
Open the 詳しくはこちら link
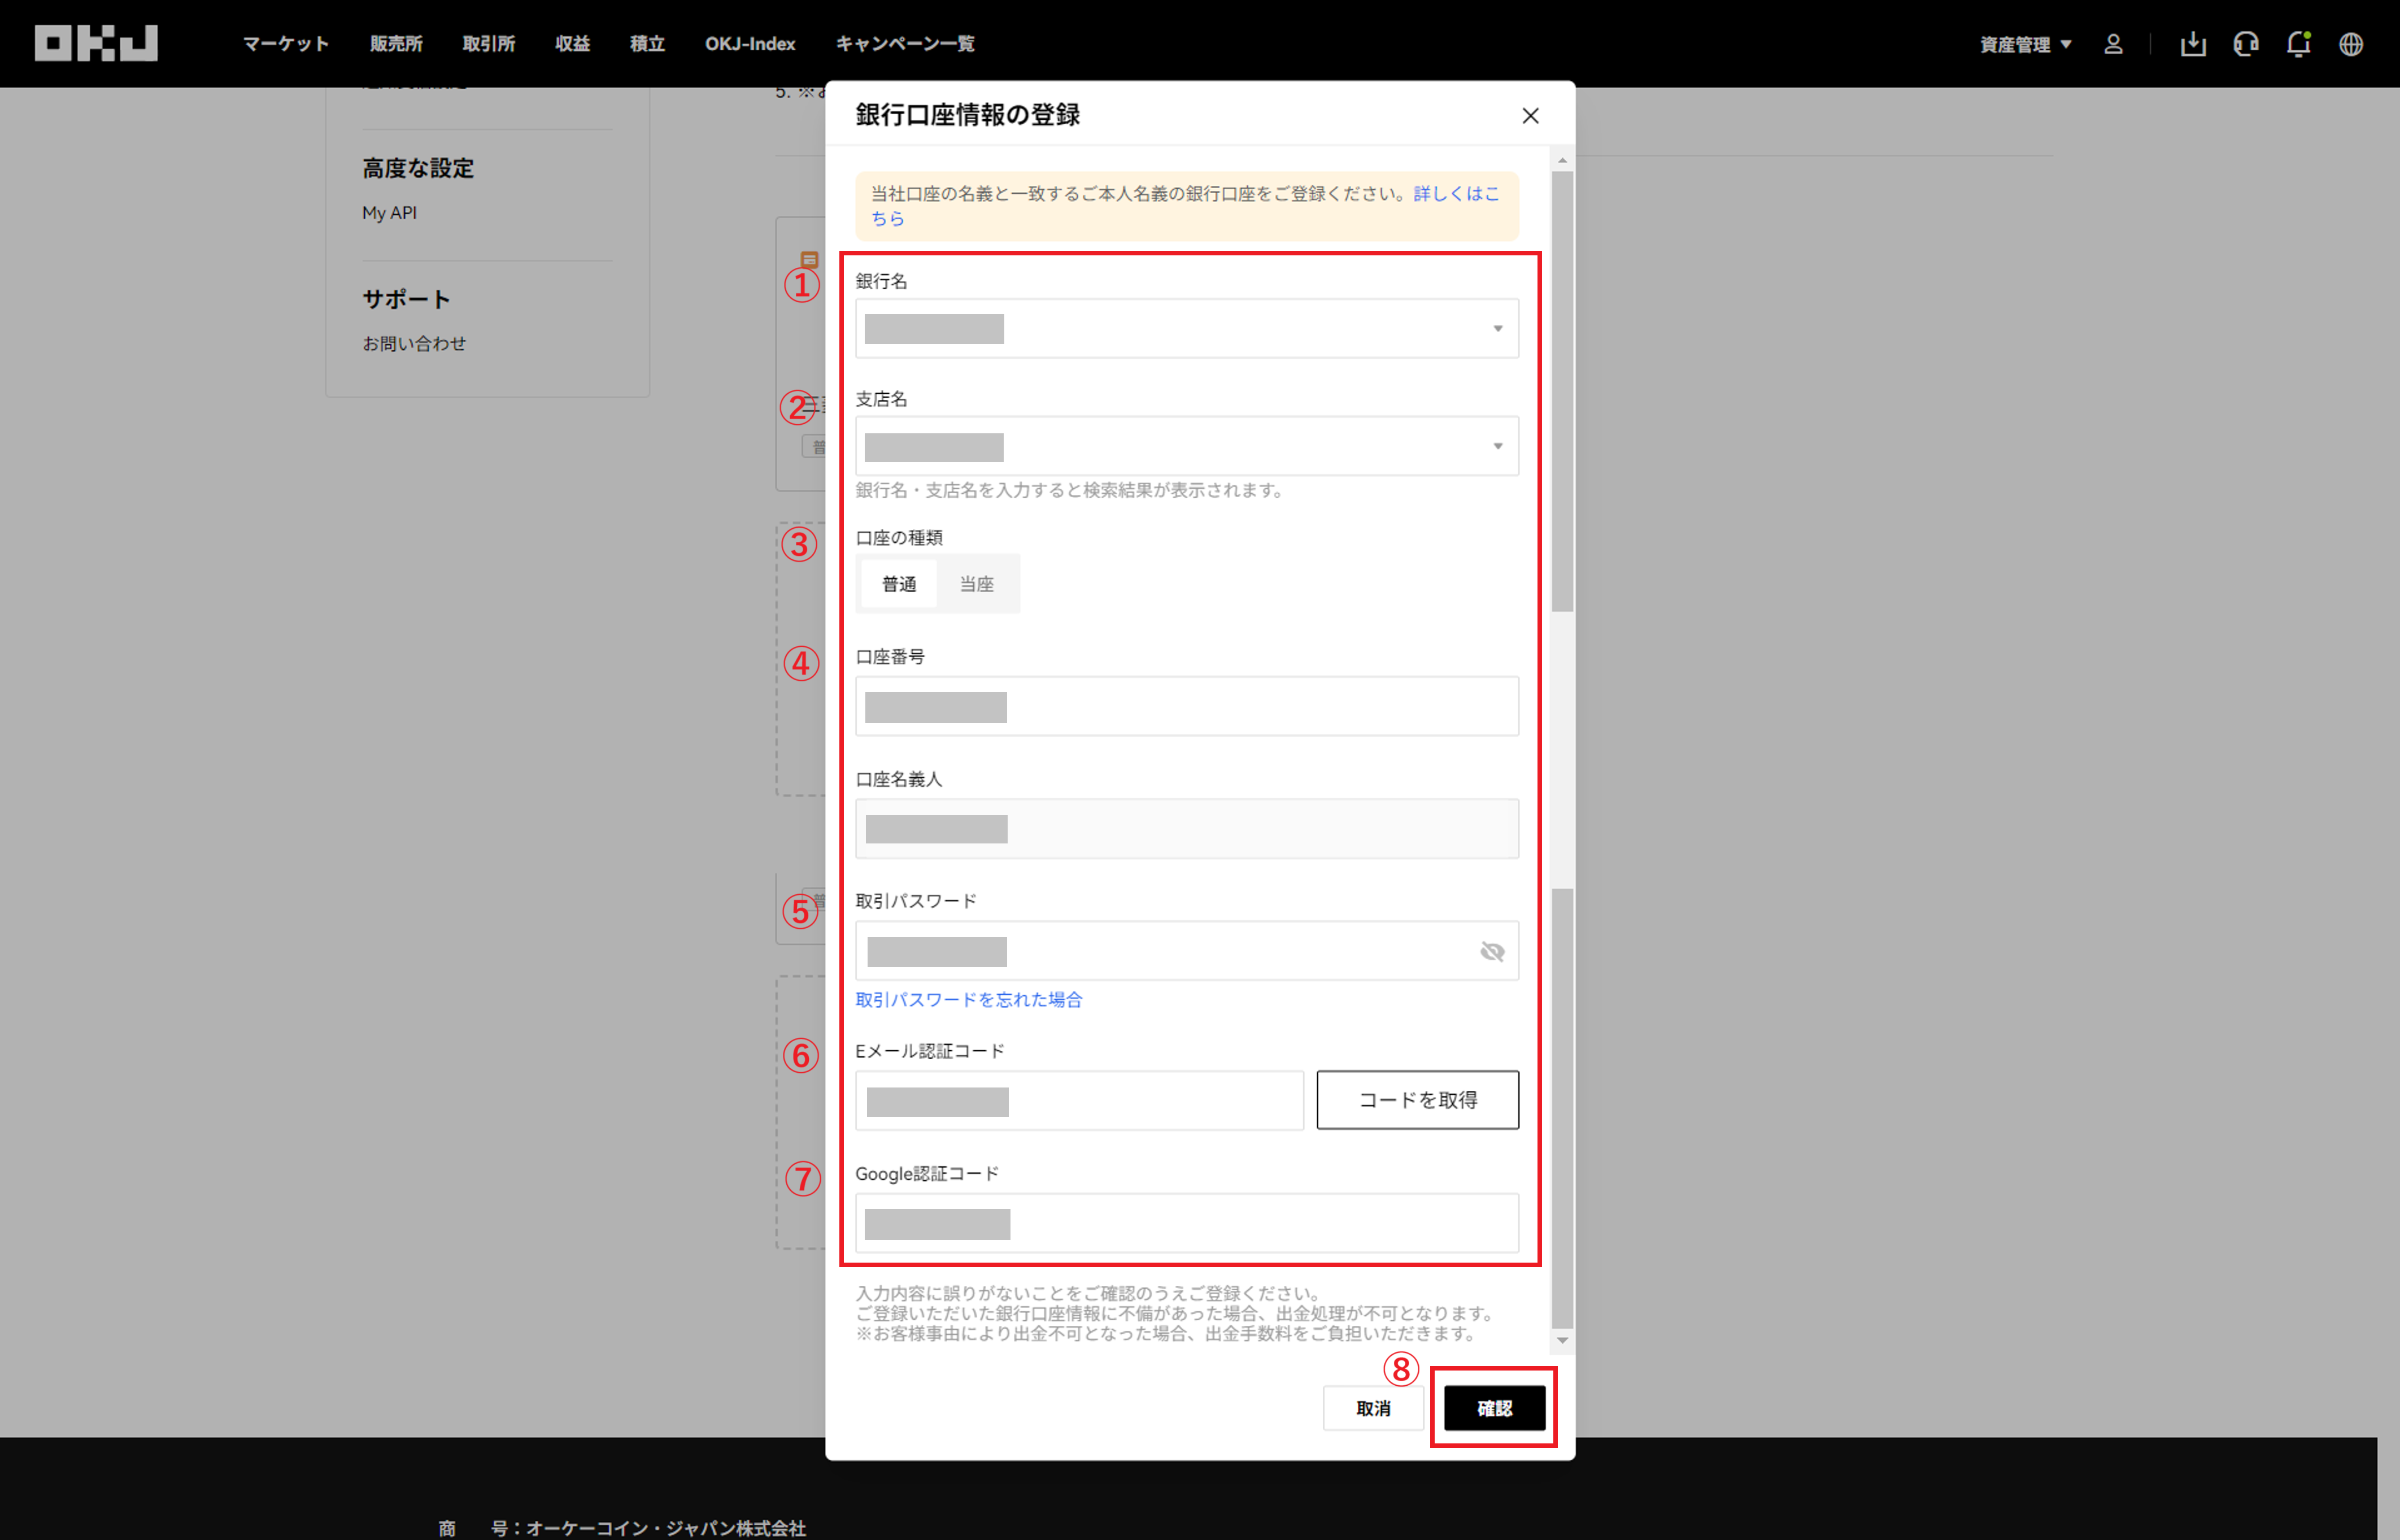click(1456, 194)
